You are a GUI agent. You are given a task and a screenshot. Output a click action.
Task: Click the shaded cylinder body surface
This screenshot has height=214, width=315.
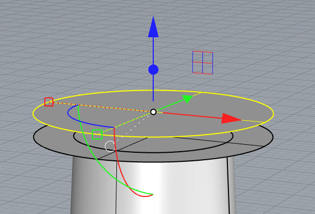(173, 186)
